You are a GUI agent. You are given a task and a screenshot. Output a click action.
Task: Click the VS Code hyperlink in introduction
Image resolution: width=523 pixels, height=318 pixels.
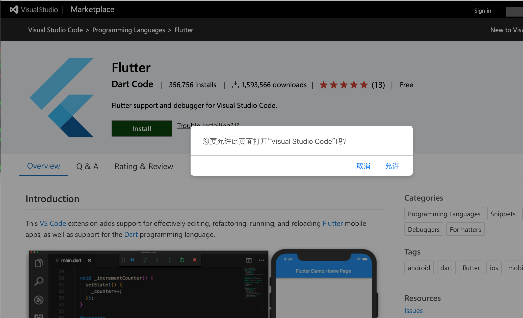click(52, 223)
